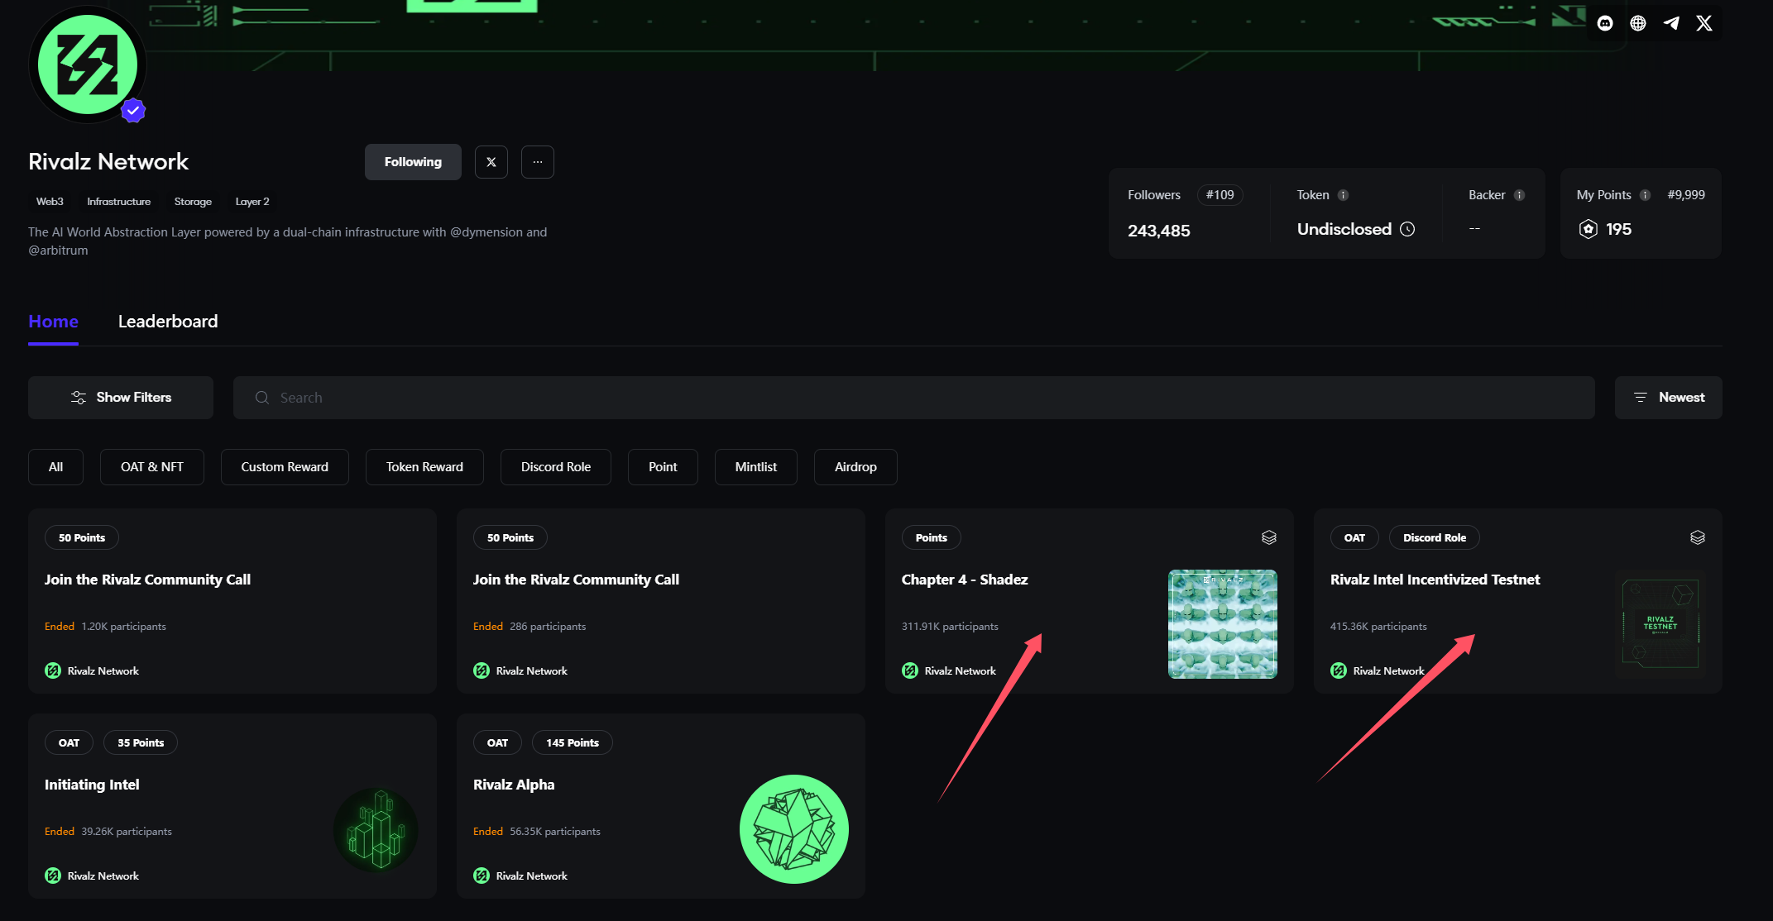Click Rivalz logo under Rivalz Alpha
This screenshot has height=921, width=1773.
[x=482, y=876]
